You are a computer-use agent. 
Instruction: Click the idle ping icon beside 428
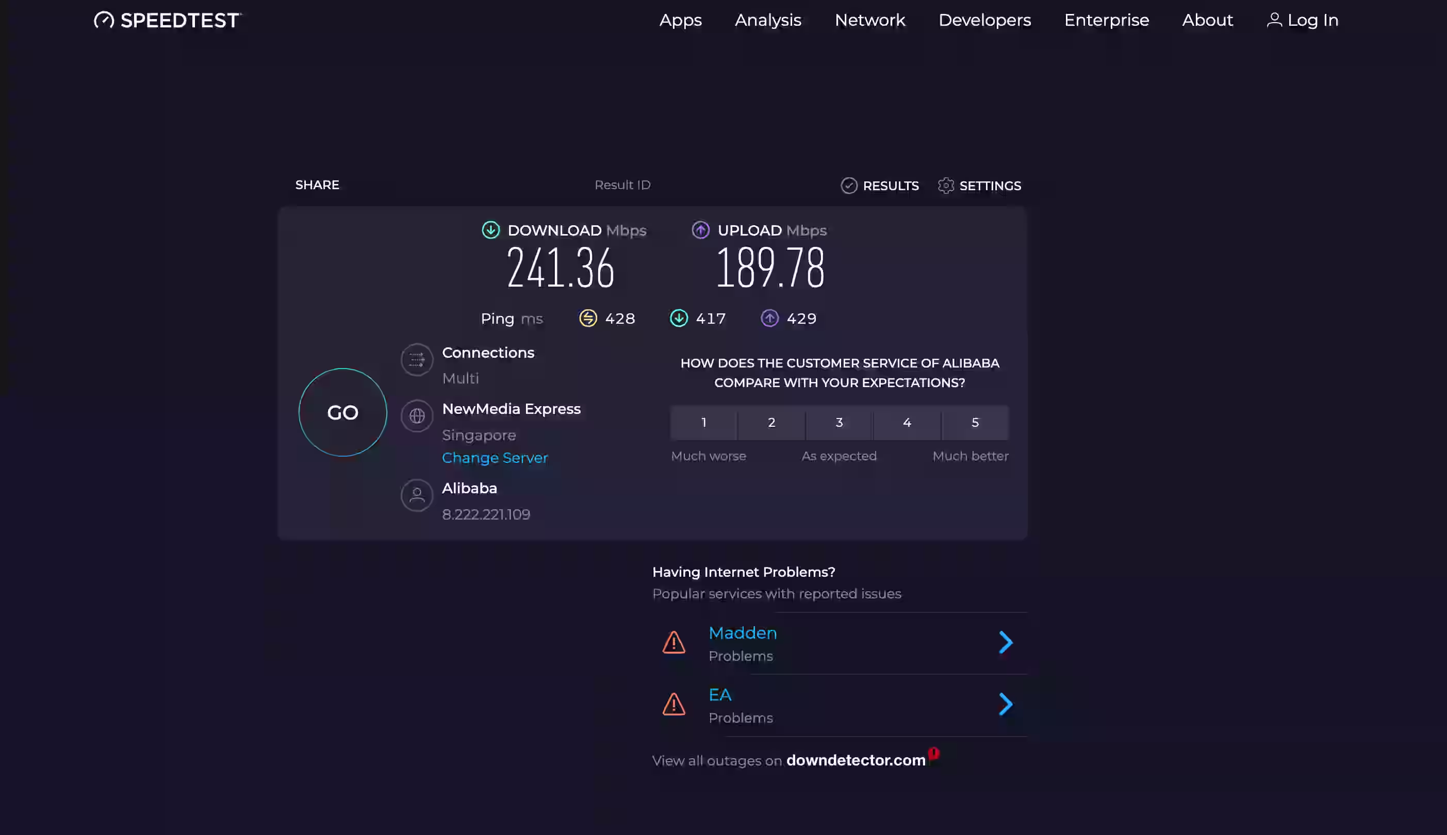[588, 318]
